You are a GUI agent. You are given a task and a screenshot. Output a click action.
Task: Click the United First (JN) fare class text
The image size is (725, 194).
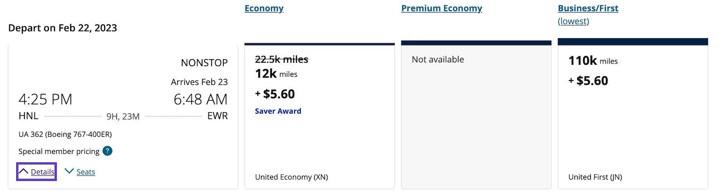coord(595,177)
